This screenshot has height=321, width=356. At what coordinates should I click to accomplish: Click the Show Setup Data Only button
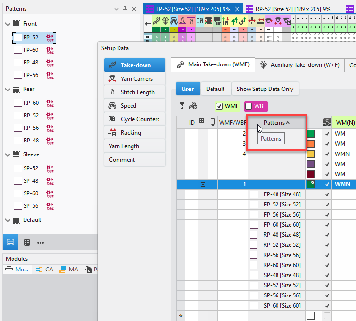265,89
